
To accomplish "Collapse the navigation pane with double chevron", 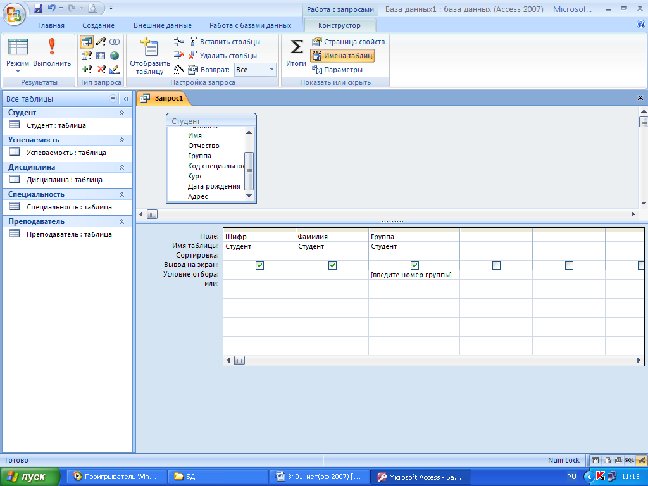I will point(126,99).
